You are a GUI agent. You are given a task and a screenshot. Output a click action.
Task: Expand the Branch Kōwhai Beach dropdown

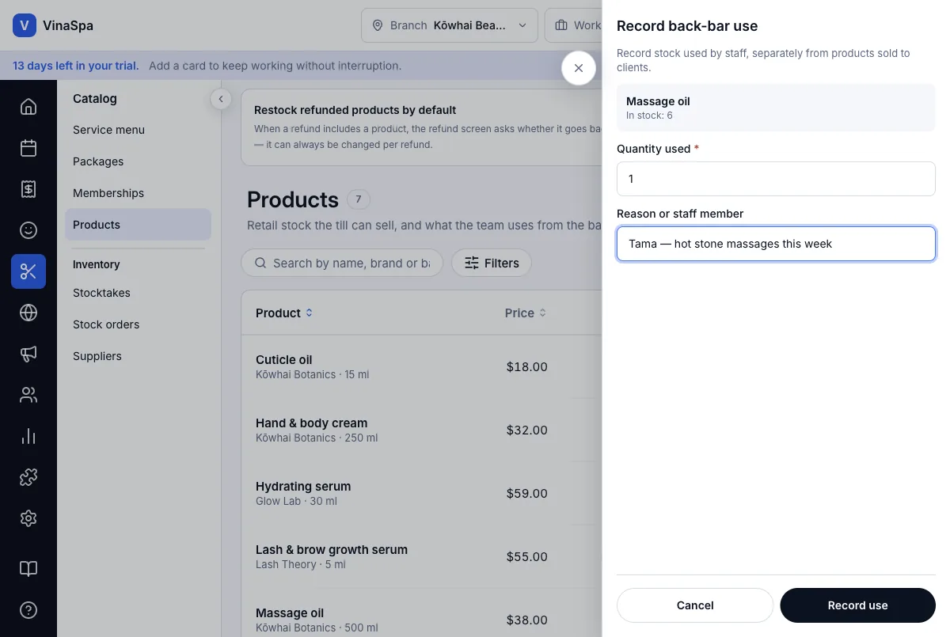(x=450, y=25)
